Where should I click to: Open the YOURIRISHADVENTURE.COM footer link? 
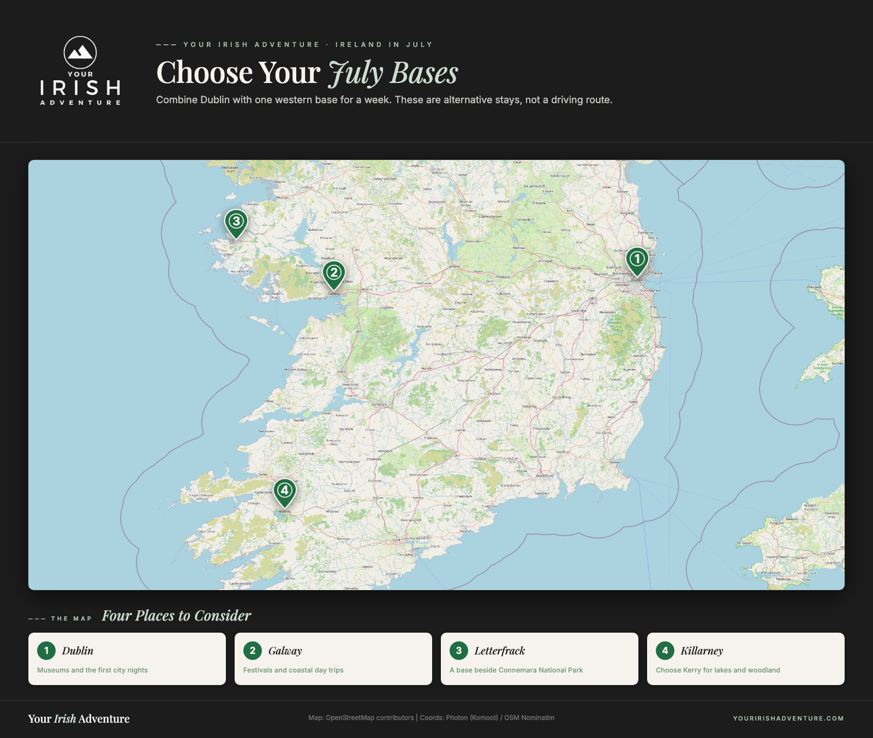tap(788, 718)
